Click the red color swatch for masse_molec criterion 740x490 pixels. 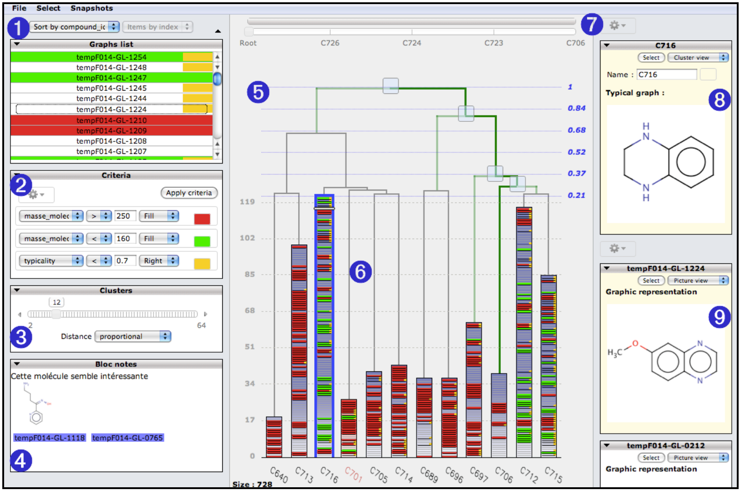(x=202, y=218)
